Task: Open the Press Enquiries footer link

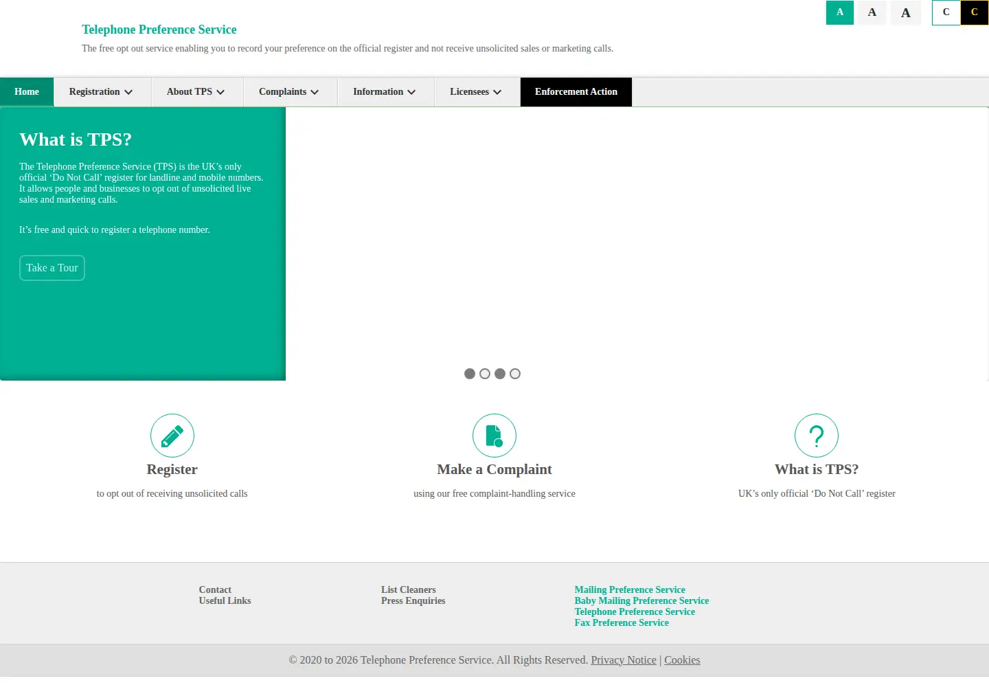Action: [413, 600]
